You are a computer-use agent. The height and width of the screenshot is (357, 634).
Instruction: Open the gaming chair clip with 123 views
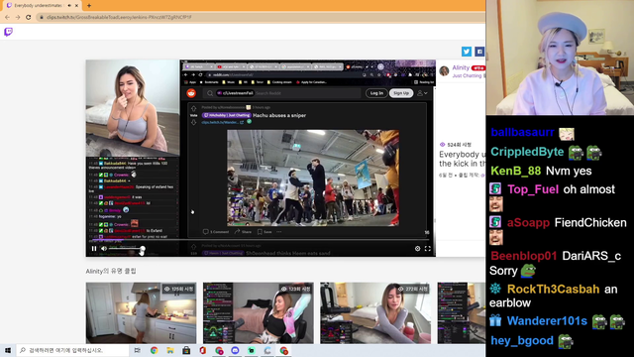[x=259, y=313]
